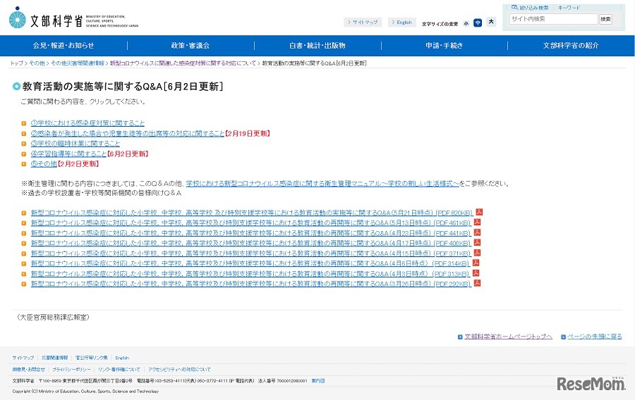Open ④学習指導等に関すること

tap(68, 154)
